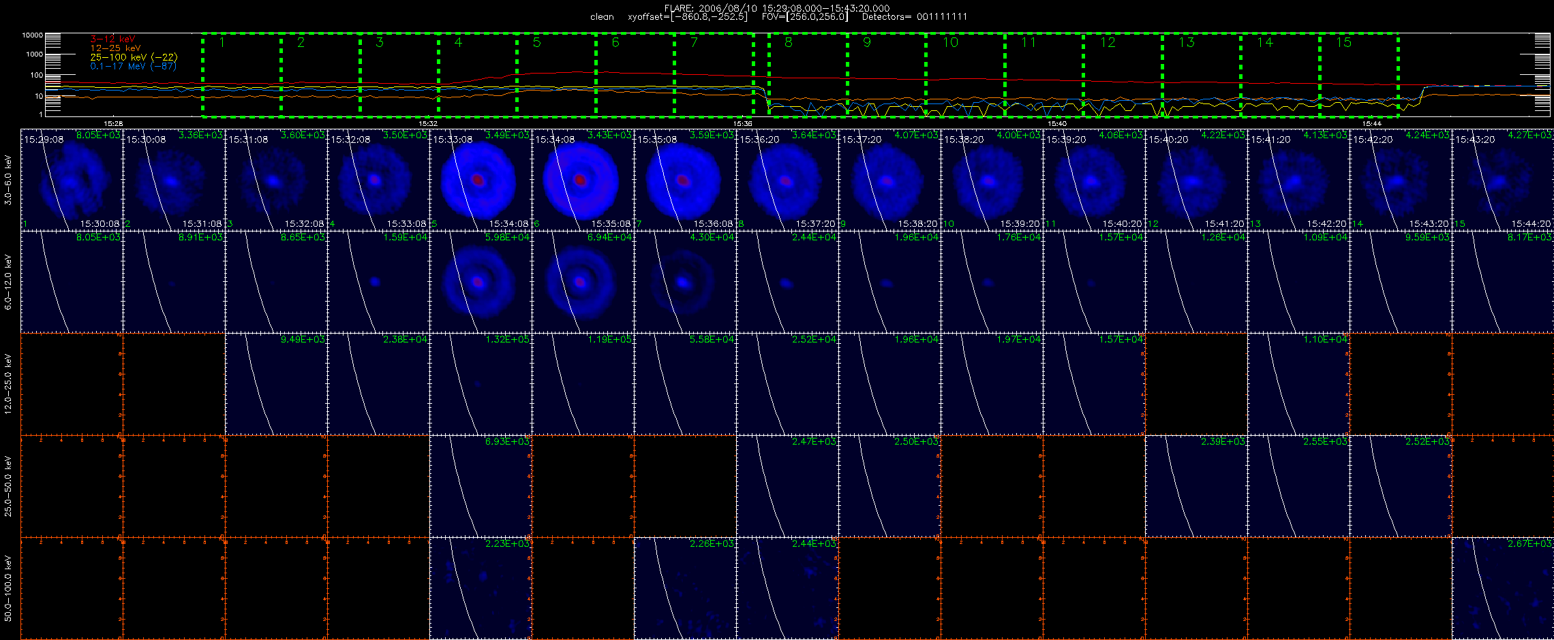Screen dimensions: 1554x640
Task: Click the 0.1-17 MeV (-87) legend entry
Action: point(133,66)
